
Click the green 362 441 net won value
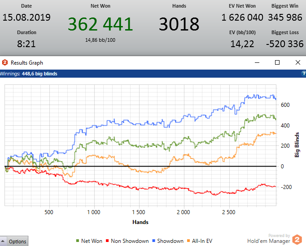(101, 24)
